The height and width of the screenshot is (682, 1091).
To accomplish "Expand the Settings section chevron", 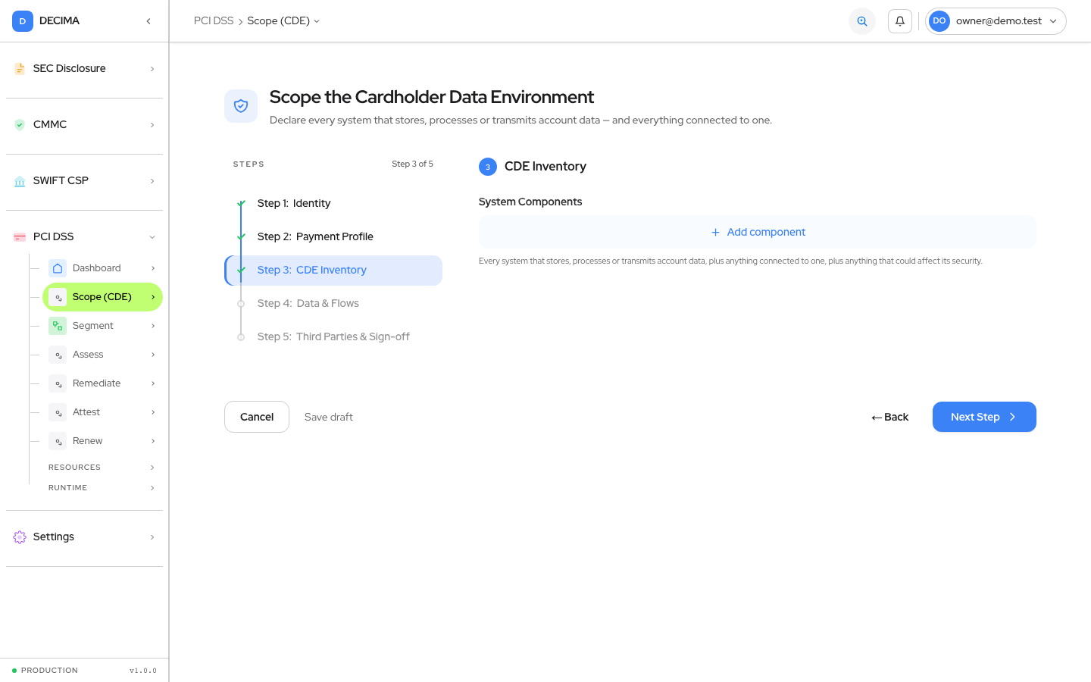I will (x=152, y=537).
